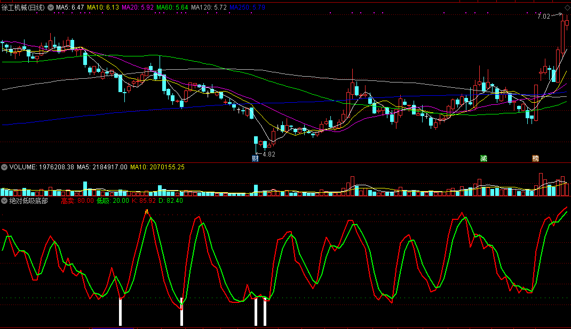The image size is (571, 329).
Task: Click the 榜 marker icon under the chart
Action: tap(535, 158)
